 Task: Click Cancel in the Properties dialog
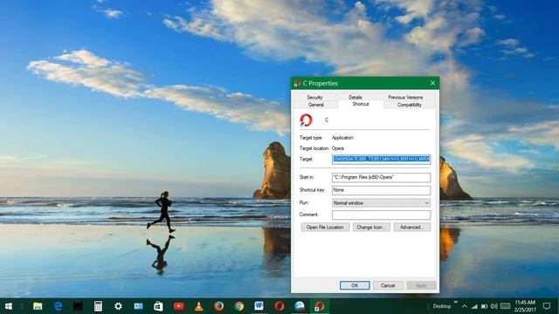click(388, 285)
